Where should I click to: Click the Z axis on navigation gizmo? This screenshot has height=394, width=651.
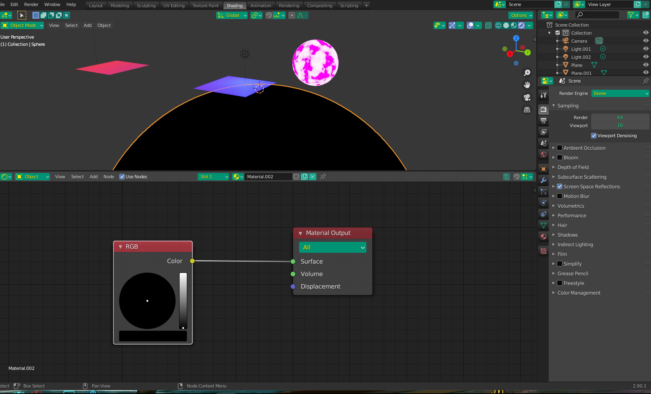click(516, 38)
